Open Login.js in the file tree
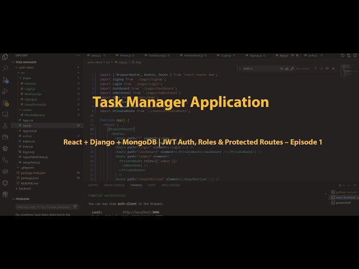 click(x=30, y=89)
